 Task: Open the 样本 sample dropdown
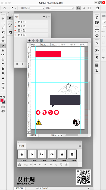[62, 8]
